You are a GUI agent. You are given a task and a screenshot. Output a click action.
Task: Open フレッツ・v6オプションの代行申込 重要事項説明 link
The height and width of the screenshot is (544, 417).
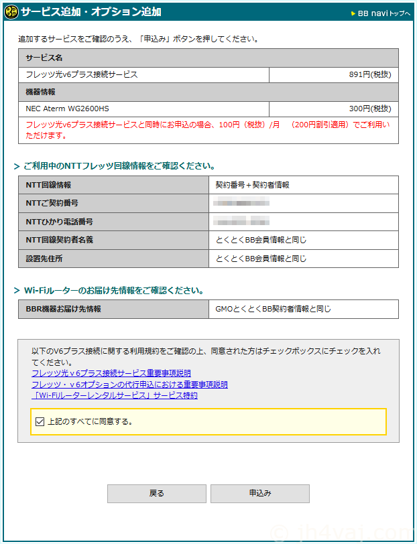click(x=129, y=385)
